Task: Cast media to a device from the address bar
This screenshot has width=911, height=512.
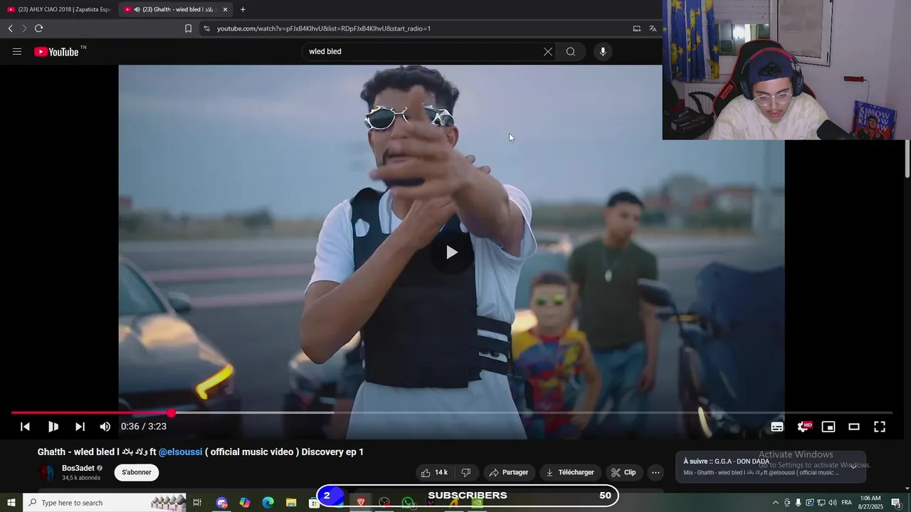Action: [x=637, y=28]
